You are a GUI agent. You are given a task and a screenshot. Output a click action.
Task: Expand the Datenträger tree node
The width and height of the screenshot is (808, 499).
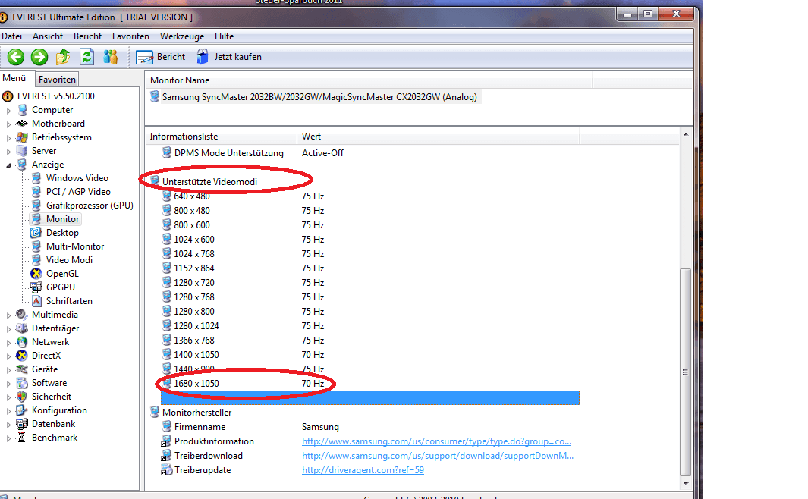tap(8, 329)
